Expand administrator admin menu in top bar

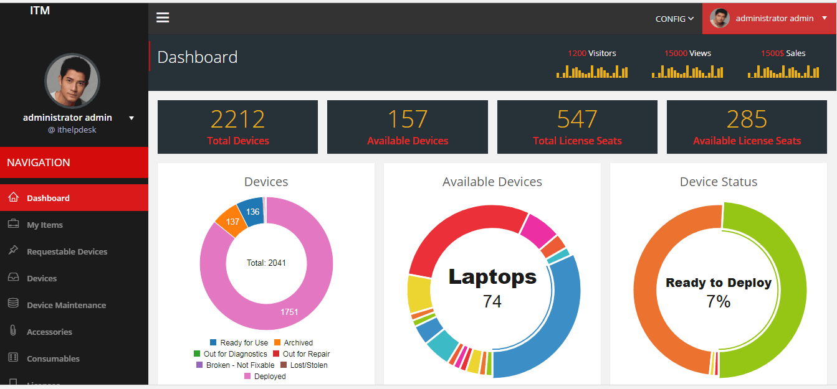point(769,19)
